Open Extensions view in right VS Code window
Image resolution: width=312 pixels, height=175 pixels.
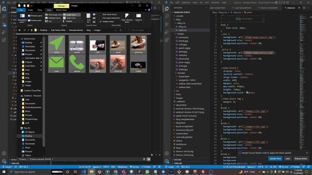(167, 40)
